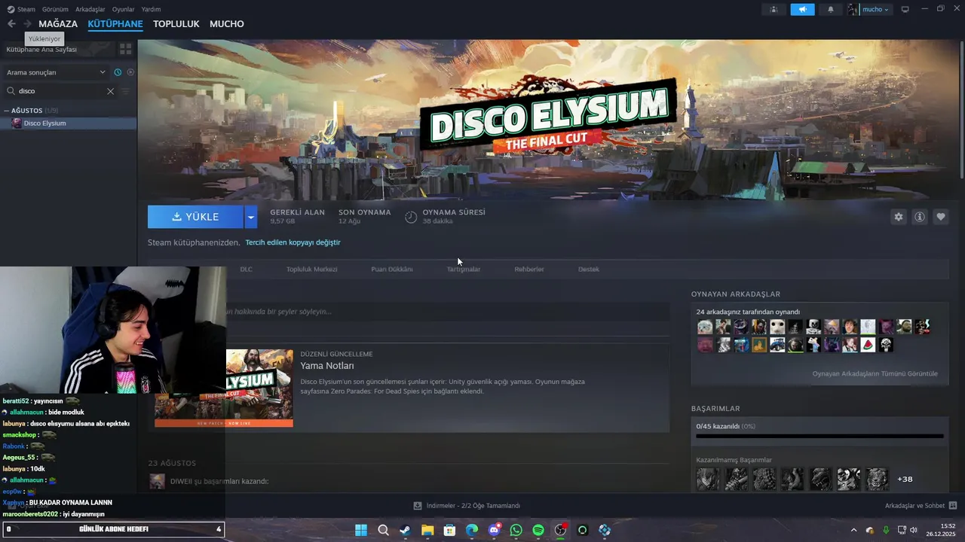Collapse the AĞUSTOS group

click(x=7, y=111)
